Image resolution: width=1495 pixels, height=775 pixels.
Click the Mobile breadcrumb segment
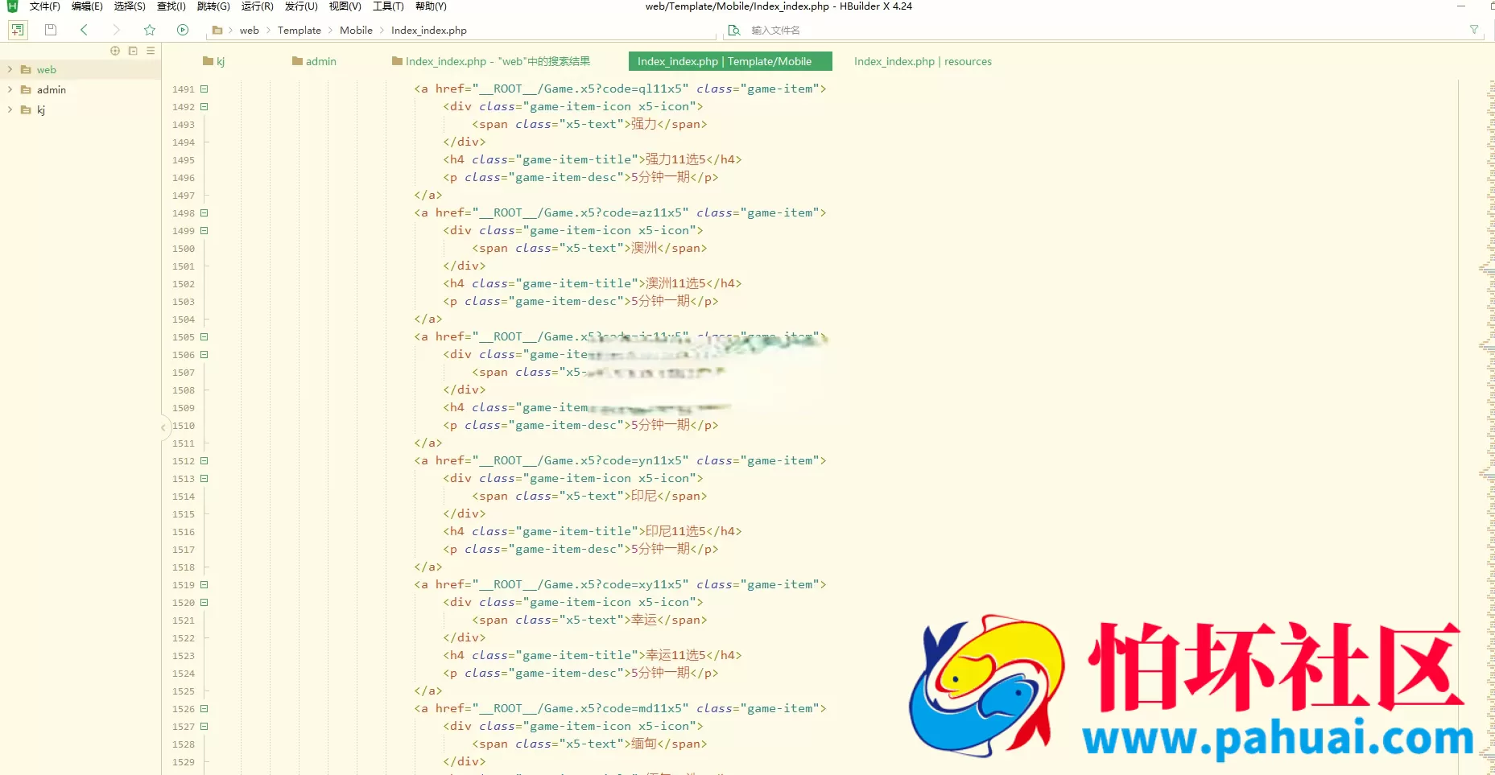(356, 31)
